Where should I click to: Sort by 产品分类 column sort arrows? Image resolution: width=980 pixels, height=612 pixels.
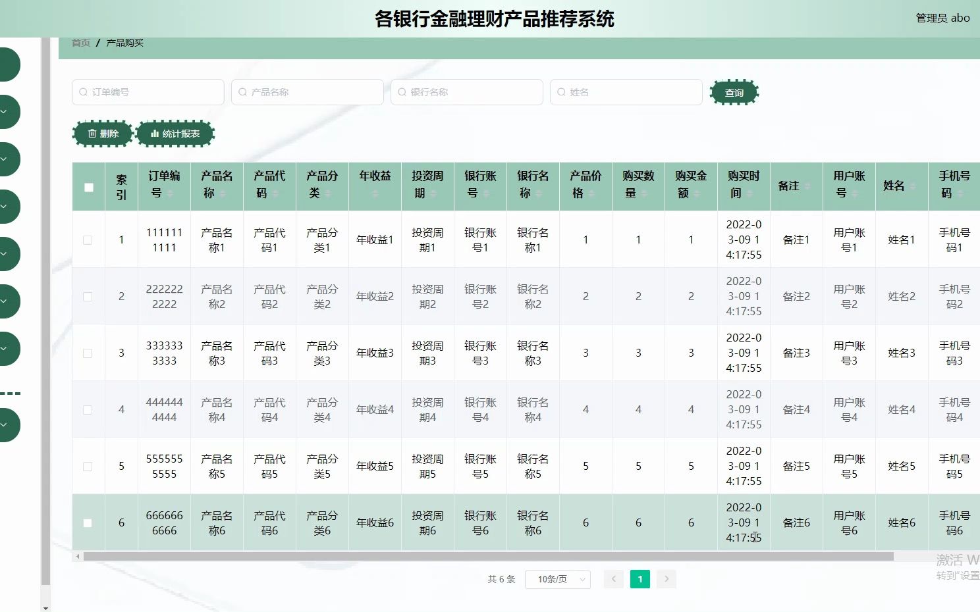coord(328,193)
